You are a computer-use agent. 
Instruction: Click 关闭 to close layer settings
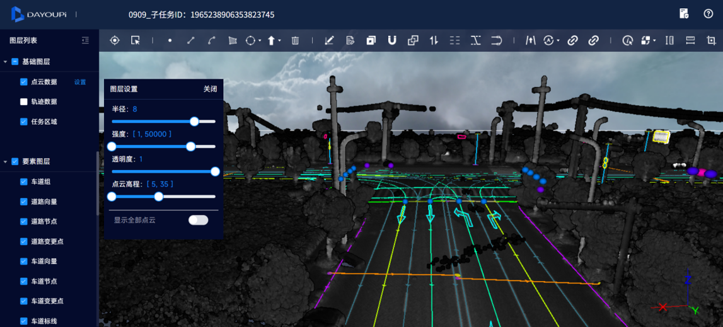[210, 89]
